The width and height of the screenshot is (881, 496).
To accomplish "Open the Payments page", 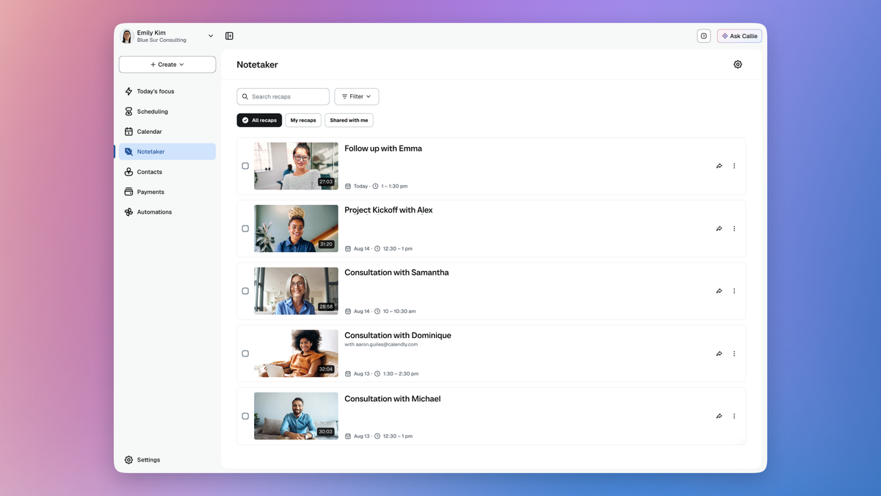I will coord(167,192).
